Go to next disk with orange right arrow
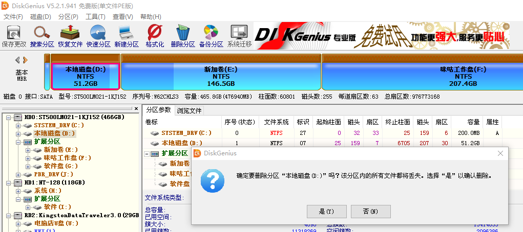The width and height of the screenshot is (523, 232). point(25,60)
